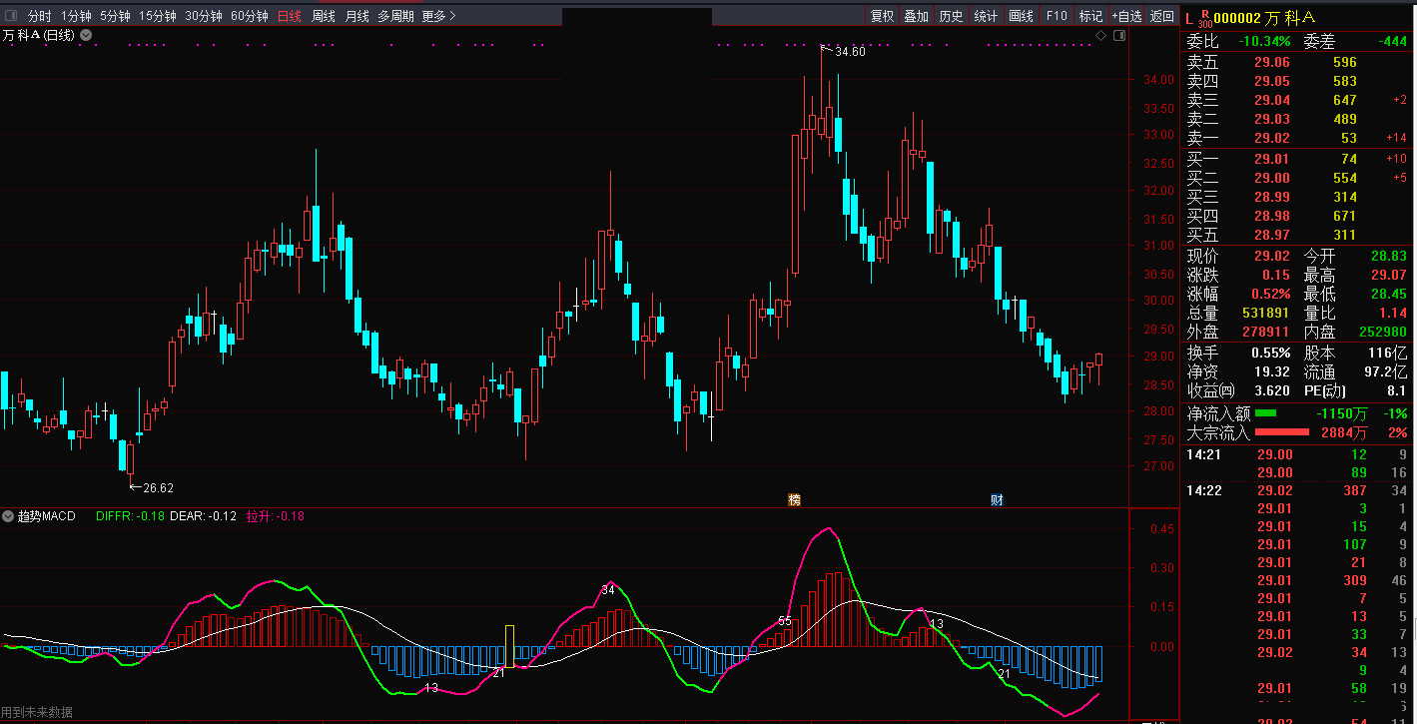Viewport: 1417px width, 724px height.
Task: Click the 26.62 low price label
Action: click(158, 488)
